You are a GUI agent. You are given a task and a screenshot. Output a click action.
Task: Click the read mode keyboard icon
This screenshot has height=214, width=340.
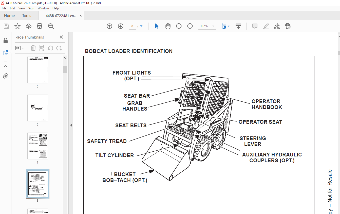(x=238, y=26)
